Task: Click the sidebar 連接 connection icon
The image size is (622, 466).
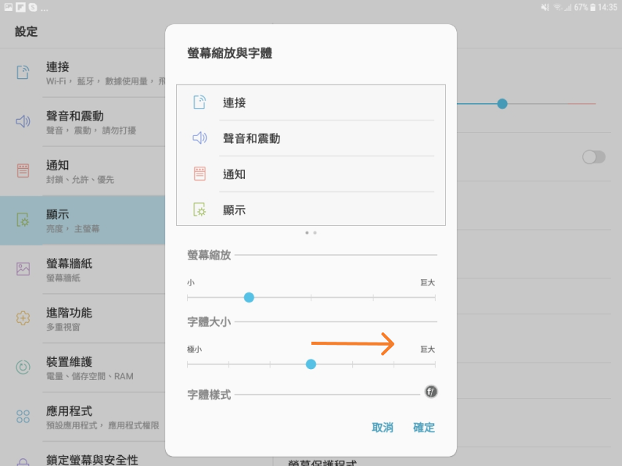Action: [x=23, y=72]
